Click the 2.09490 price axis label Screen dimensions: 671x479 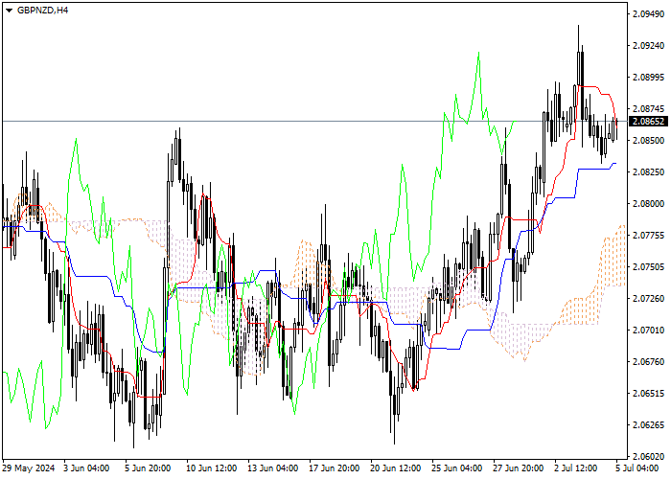648,14
